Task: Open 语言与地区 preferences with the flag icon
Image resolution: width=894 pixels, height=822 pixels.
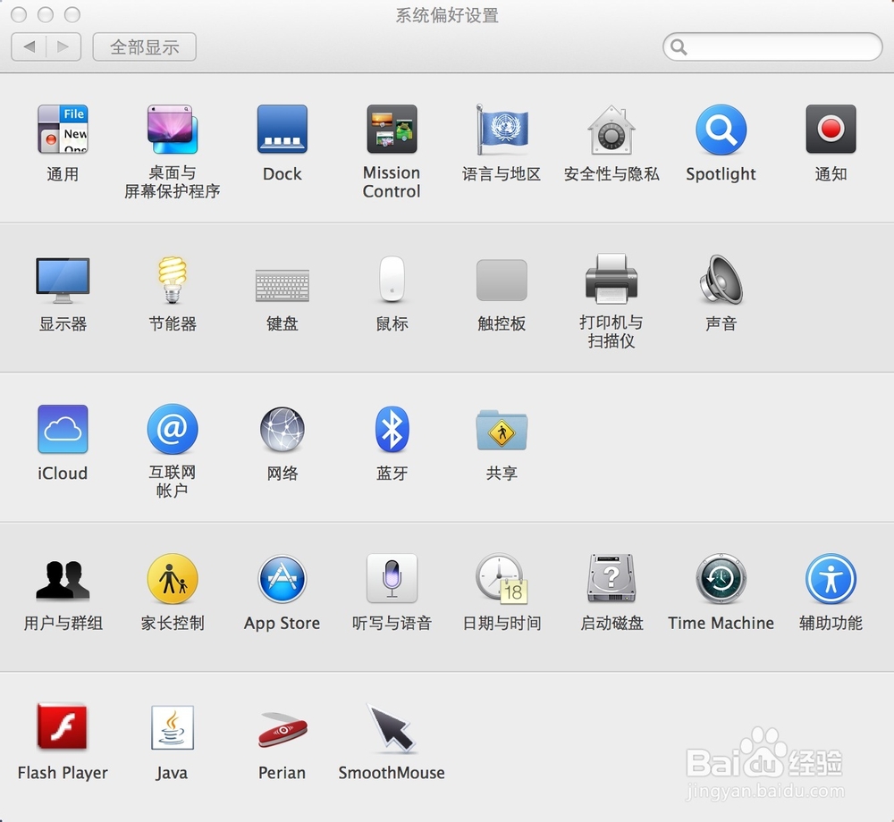Action: [502, 130]
